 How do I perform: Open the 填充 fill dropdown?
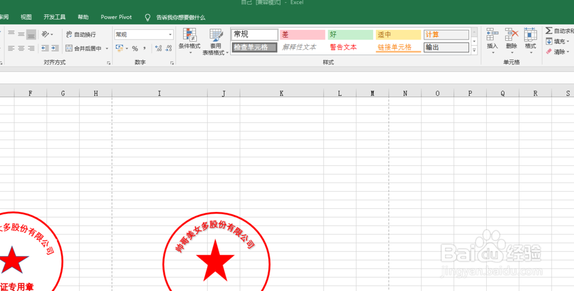coord(557,41)
